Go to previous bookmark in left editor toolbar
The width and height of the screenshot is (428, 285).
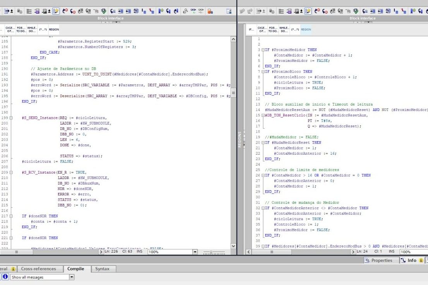(176, 11)
